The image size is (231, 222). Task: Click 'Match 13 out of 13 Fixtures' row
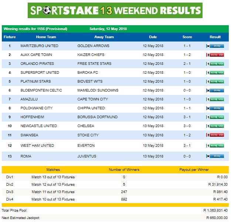[x=115, y=177]
